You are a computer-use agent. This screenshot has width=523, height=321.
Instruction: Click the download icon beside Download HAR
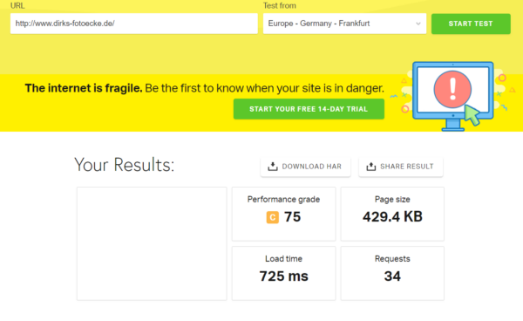tap(273, 167)
